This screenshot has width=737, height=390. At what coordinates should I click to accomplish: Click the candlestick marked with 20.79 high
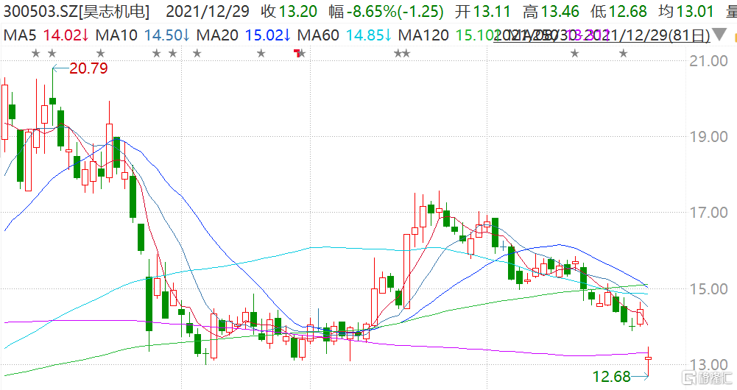53,96
